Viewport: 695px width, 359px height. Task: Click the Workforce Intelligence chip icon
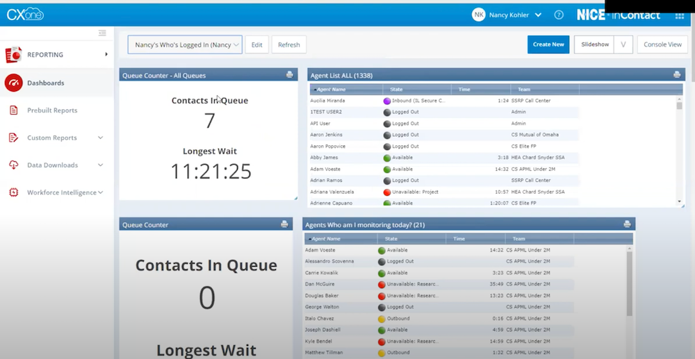pos(14,192)
